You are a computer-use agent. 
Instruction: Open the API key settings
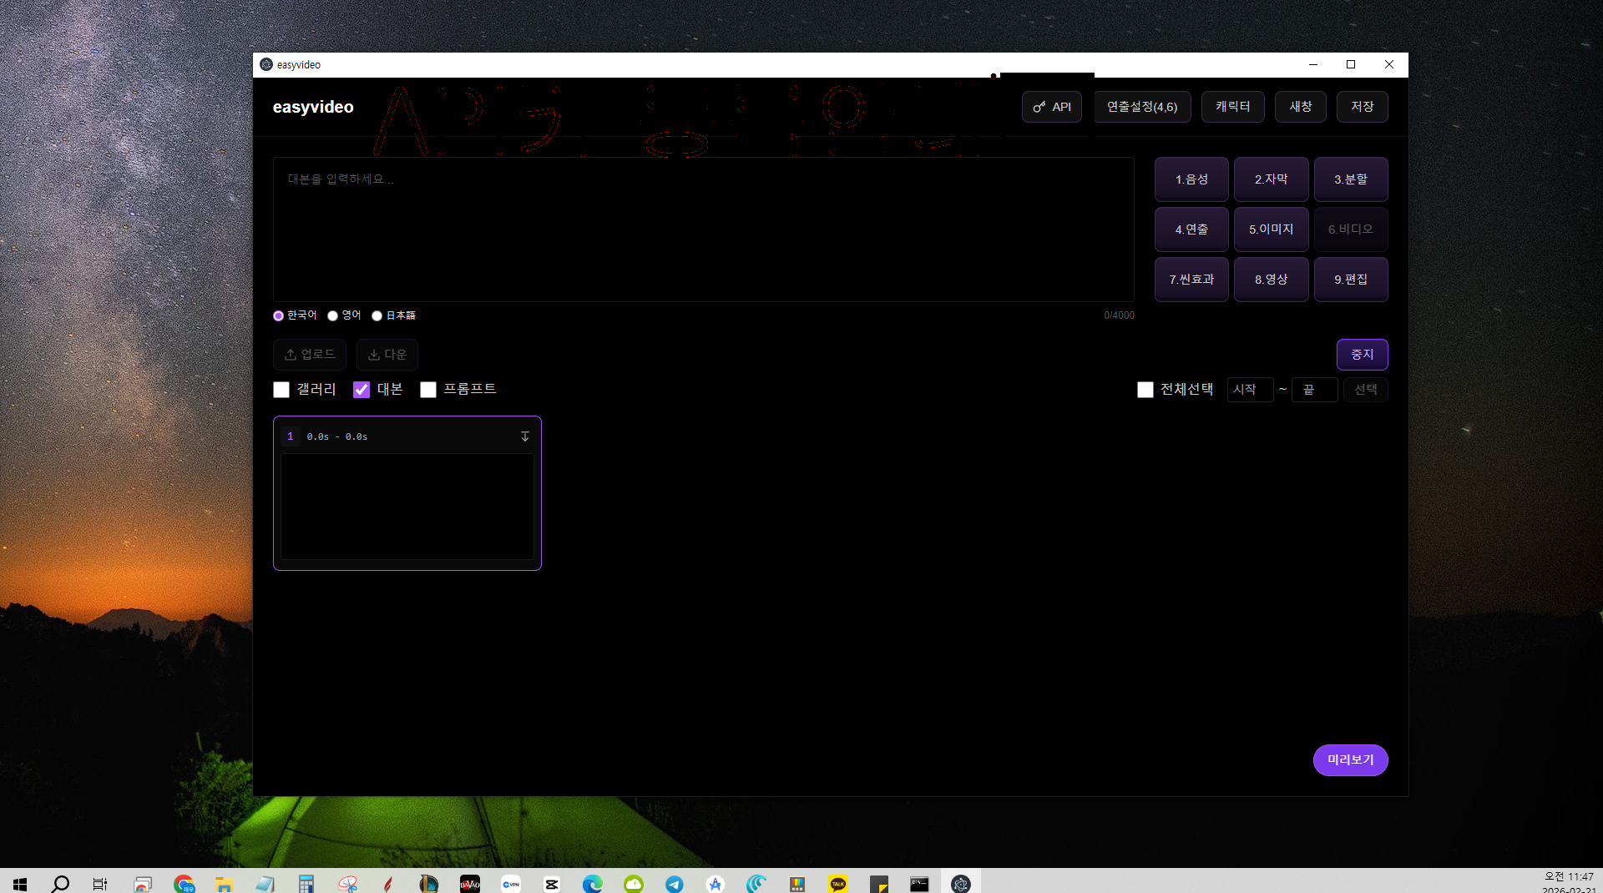pos(1051,107)
